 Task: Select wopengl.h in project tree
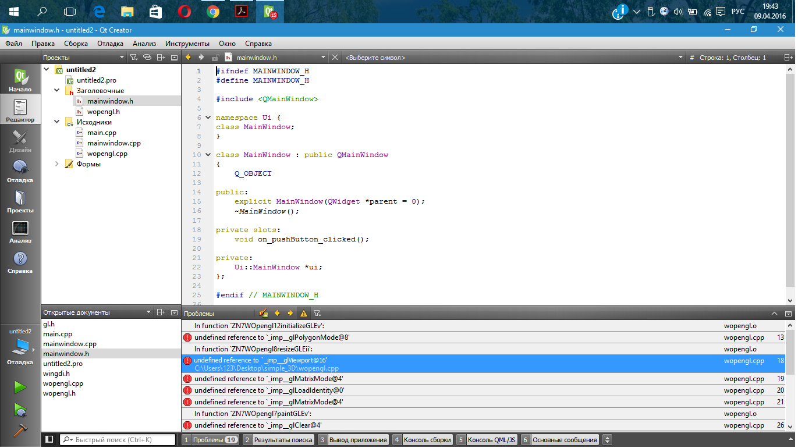coord(104,111)
